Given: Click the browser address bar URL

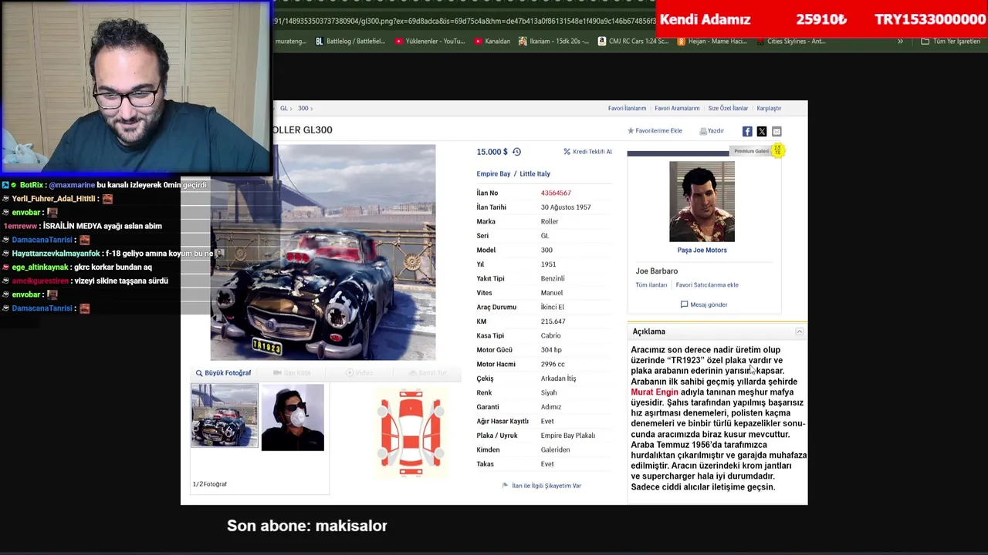Looking at the screenshot, I should tap(463, 21).
